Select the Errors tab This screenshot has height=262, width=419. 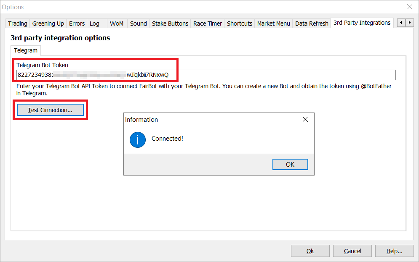(x=77, y=24)
